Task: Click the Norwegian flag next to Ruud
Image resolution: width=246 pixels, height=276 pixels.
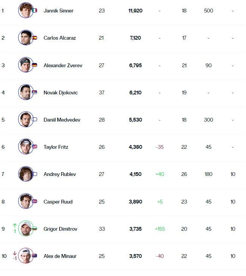Action: (x=34, y=201)
